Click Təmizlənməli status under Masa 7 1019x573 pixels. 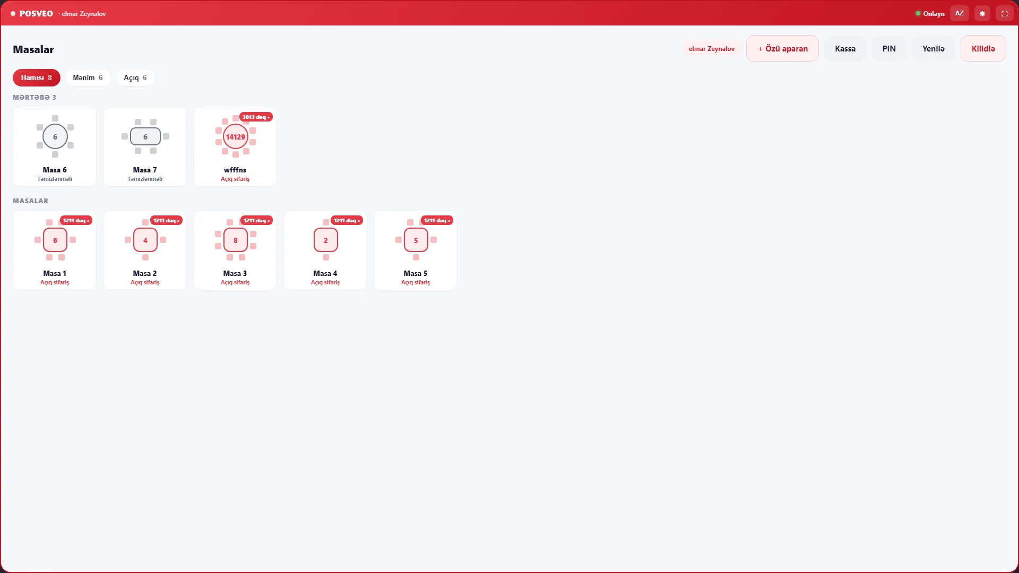tap(145, 179)
